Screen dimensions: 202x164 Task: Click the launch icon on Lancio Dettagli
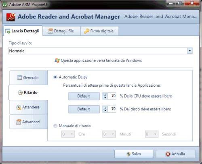[x=8, y=31]
